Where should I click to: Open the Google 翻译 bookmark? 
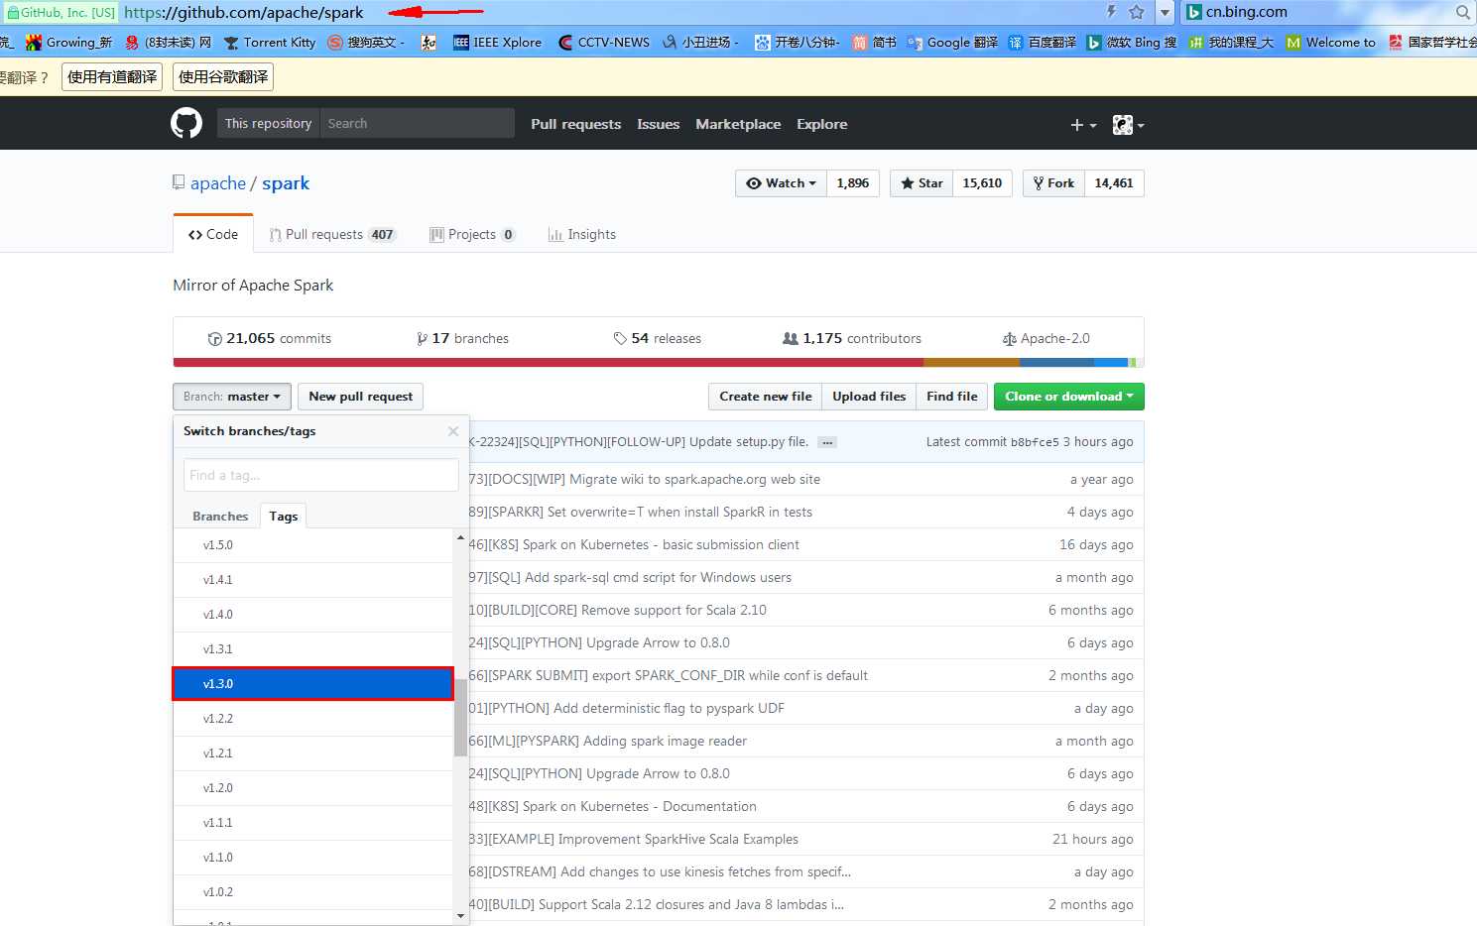[952, 43]
